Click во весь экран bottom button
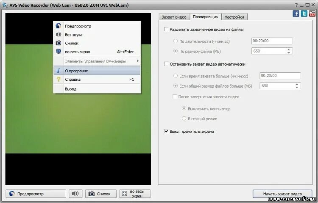 135,194
